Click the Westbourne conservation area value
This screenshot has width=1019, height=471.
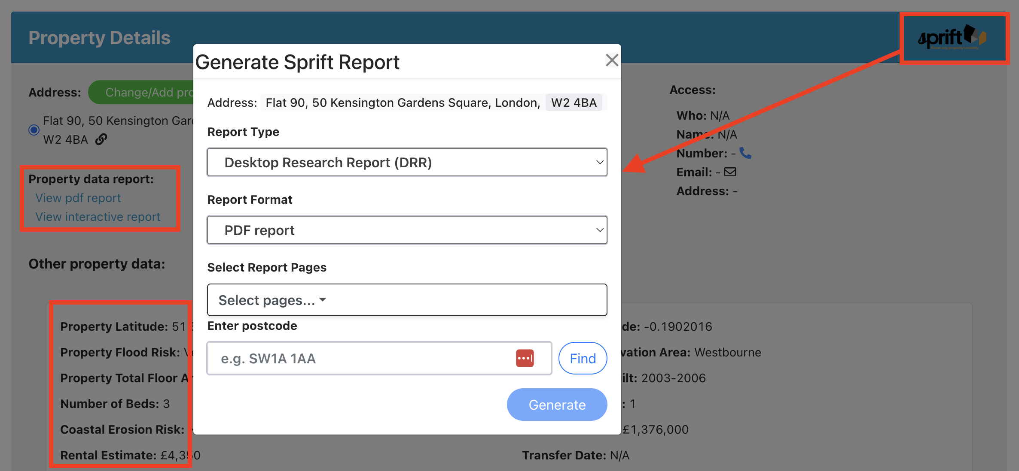click(x=728, y=352)
